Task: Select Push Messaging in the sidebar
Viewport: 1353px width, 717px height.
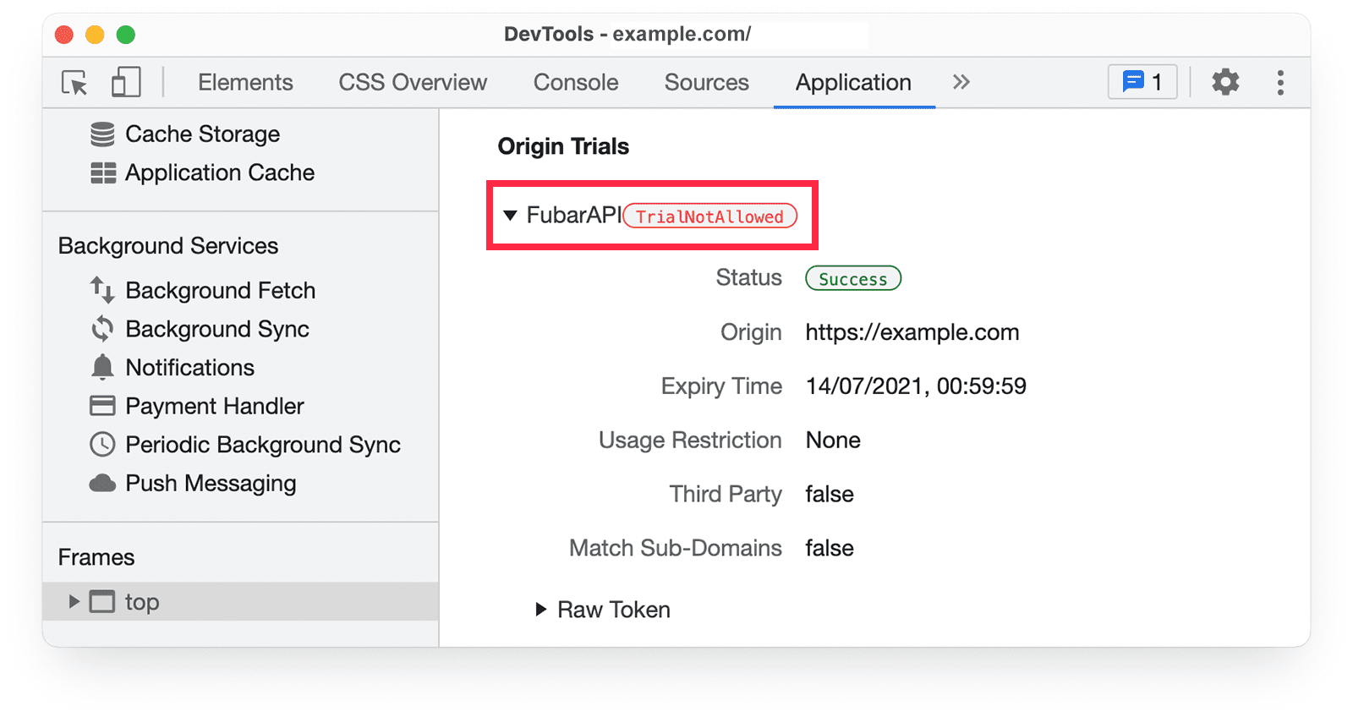Action: 211,484
